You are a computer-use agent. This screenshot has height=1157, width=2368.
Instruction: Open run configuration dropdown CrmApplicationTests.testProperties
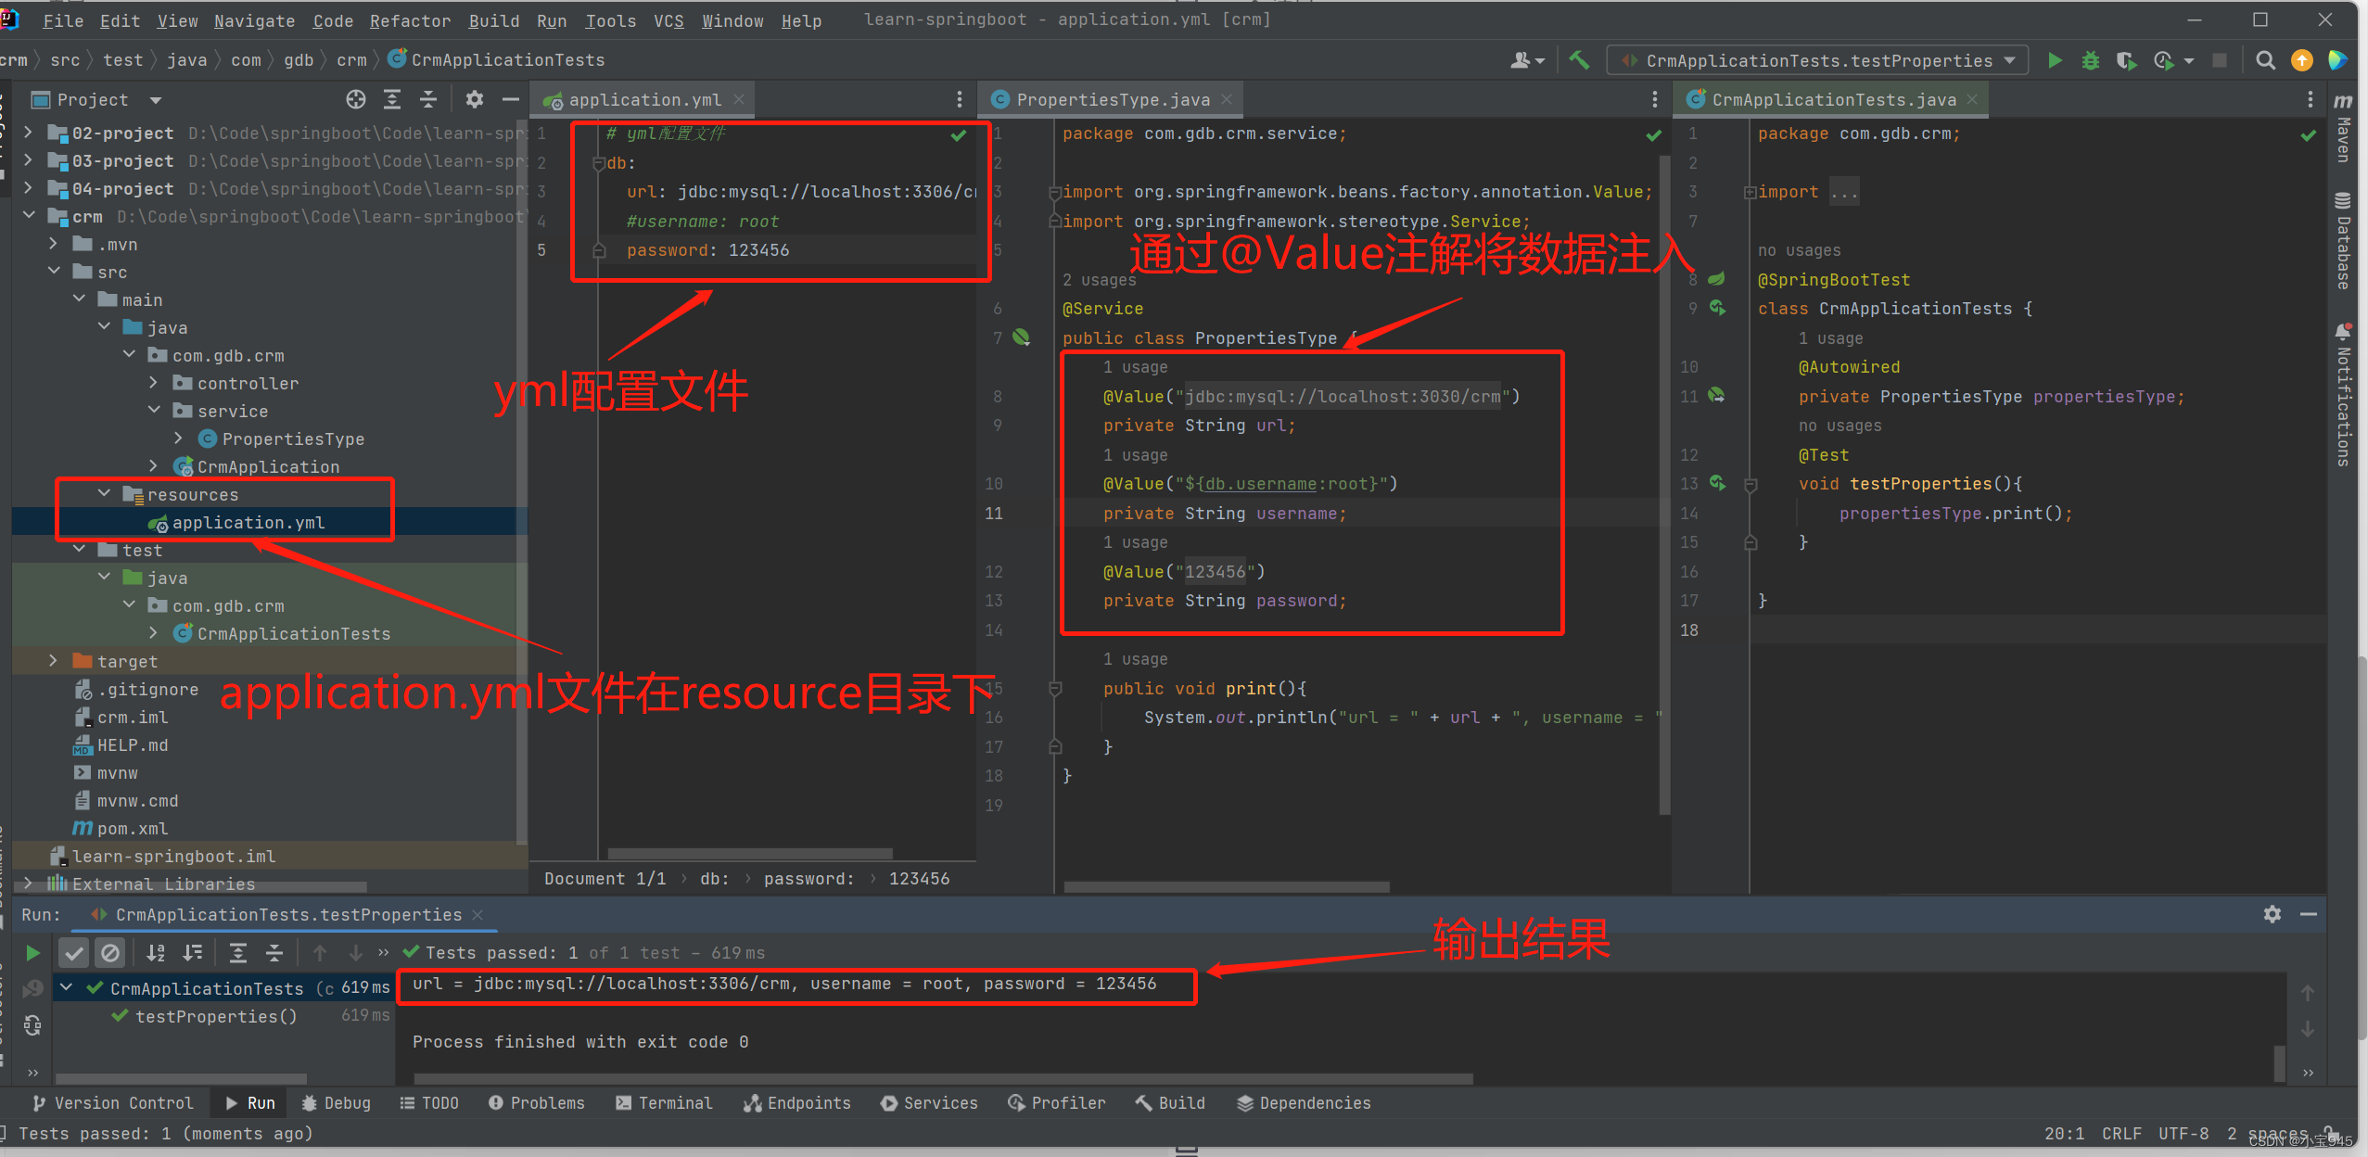point(1817,60)
